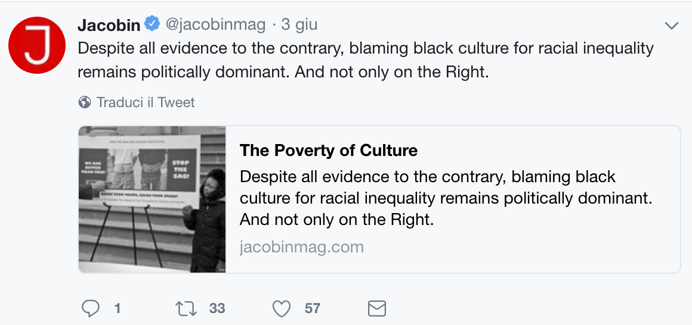The image size is (692, 325).
Task: Click the retweet count of 33
Action: click(x=217, y=308)
